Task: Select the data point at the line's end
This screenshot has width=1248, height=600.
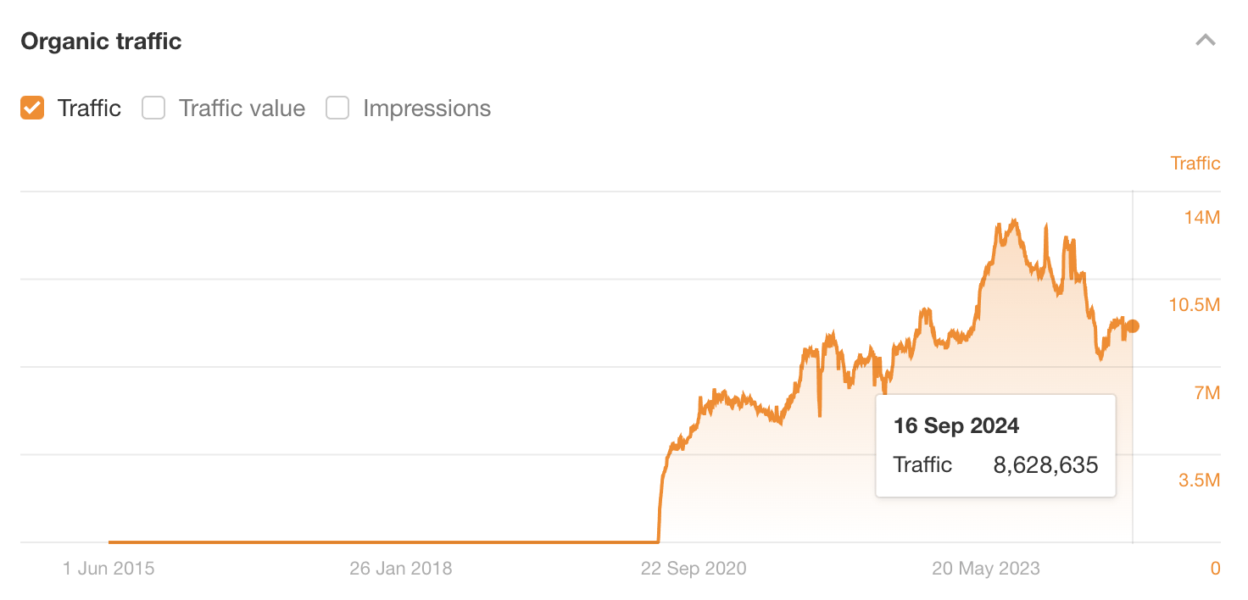Action: [1133, 325]
